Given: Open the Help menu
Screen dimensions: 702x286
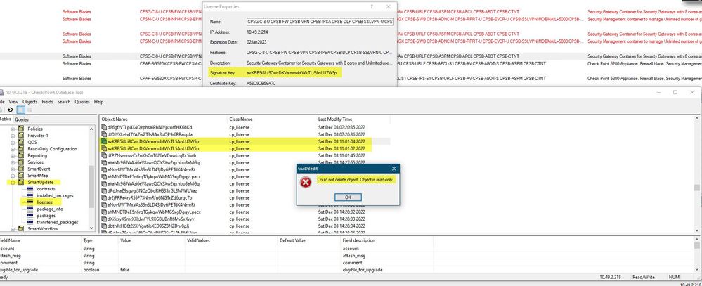Looking at the screenshot, I should tap(98, 102).
